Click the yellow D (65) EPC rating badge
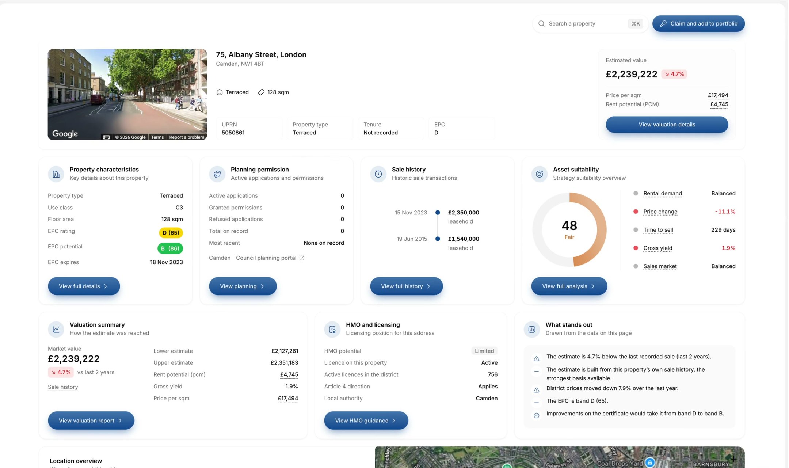The height and width of the screenshot is (468, 789). pyautogui.click(x=171, y=233)
